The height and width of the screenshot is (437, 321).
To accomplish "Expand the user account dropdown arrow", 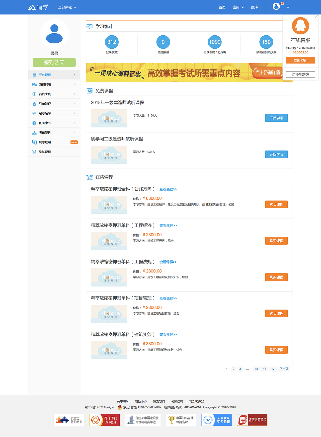I will tap(288, 7).
